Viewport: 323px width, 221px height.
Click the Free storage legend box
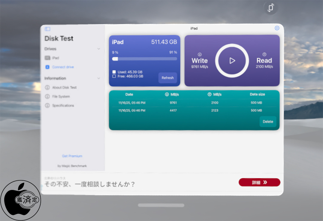[x=114, y=76]
